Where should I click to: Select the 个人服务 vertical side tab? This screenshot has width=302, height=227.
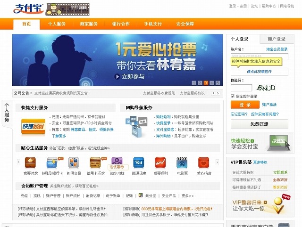(x=7, y=113)
